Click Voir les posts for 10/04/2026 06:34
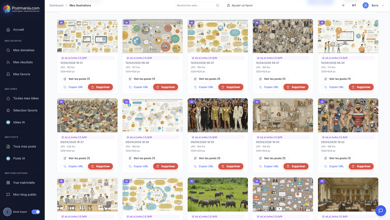The image size is (390, 220). pyautogui.click(x=337, y=79)
